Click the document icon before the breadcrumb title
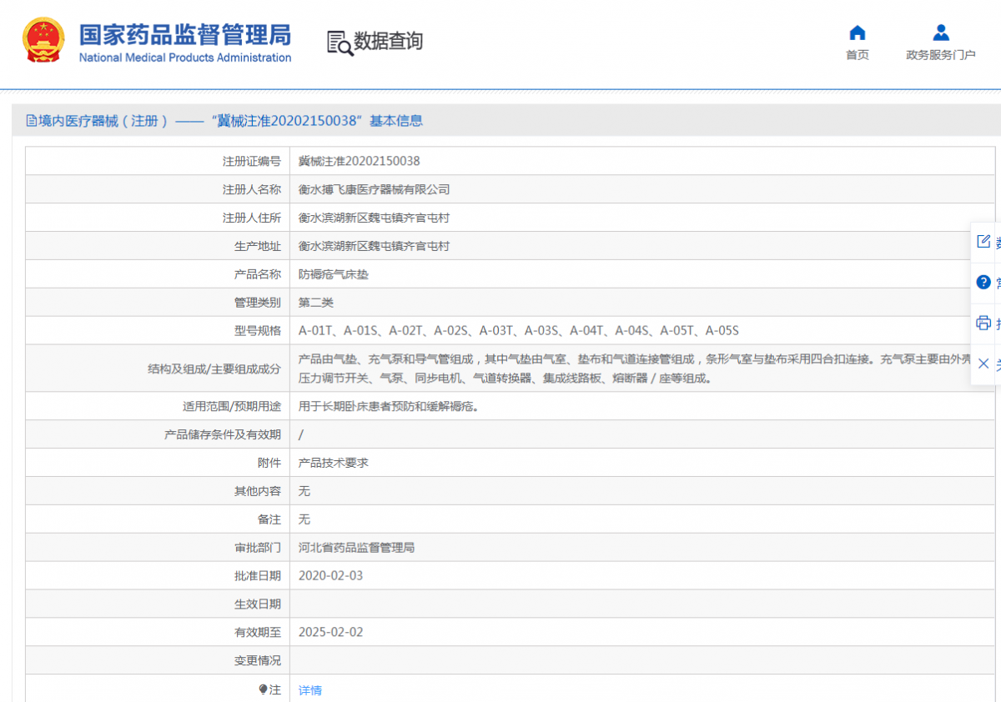Image resolution: width=1001 pixels, height=702 pixels. point(30,120)
